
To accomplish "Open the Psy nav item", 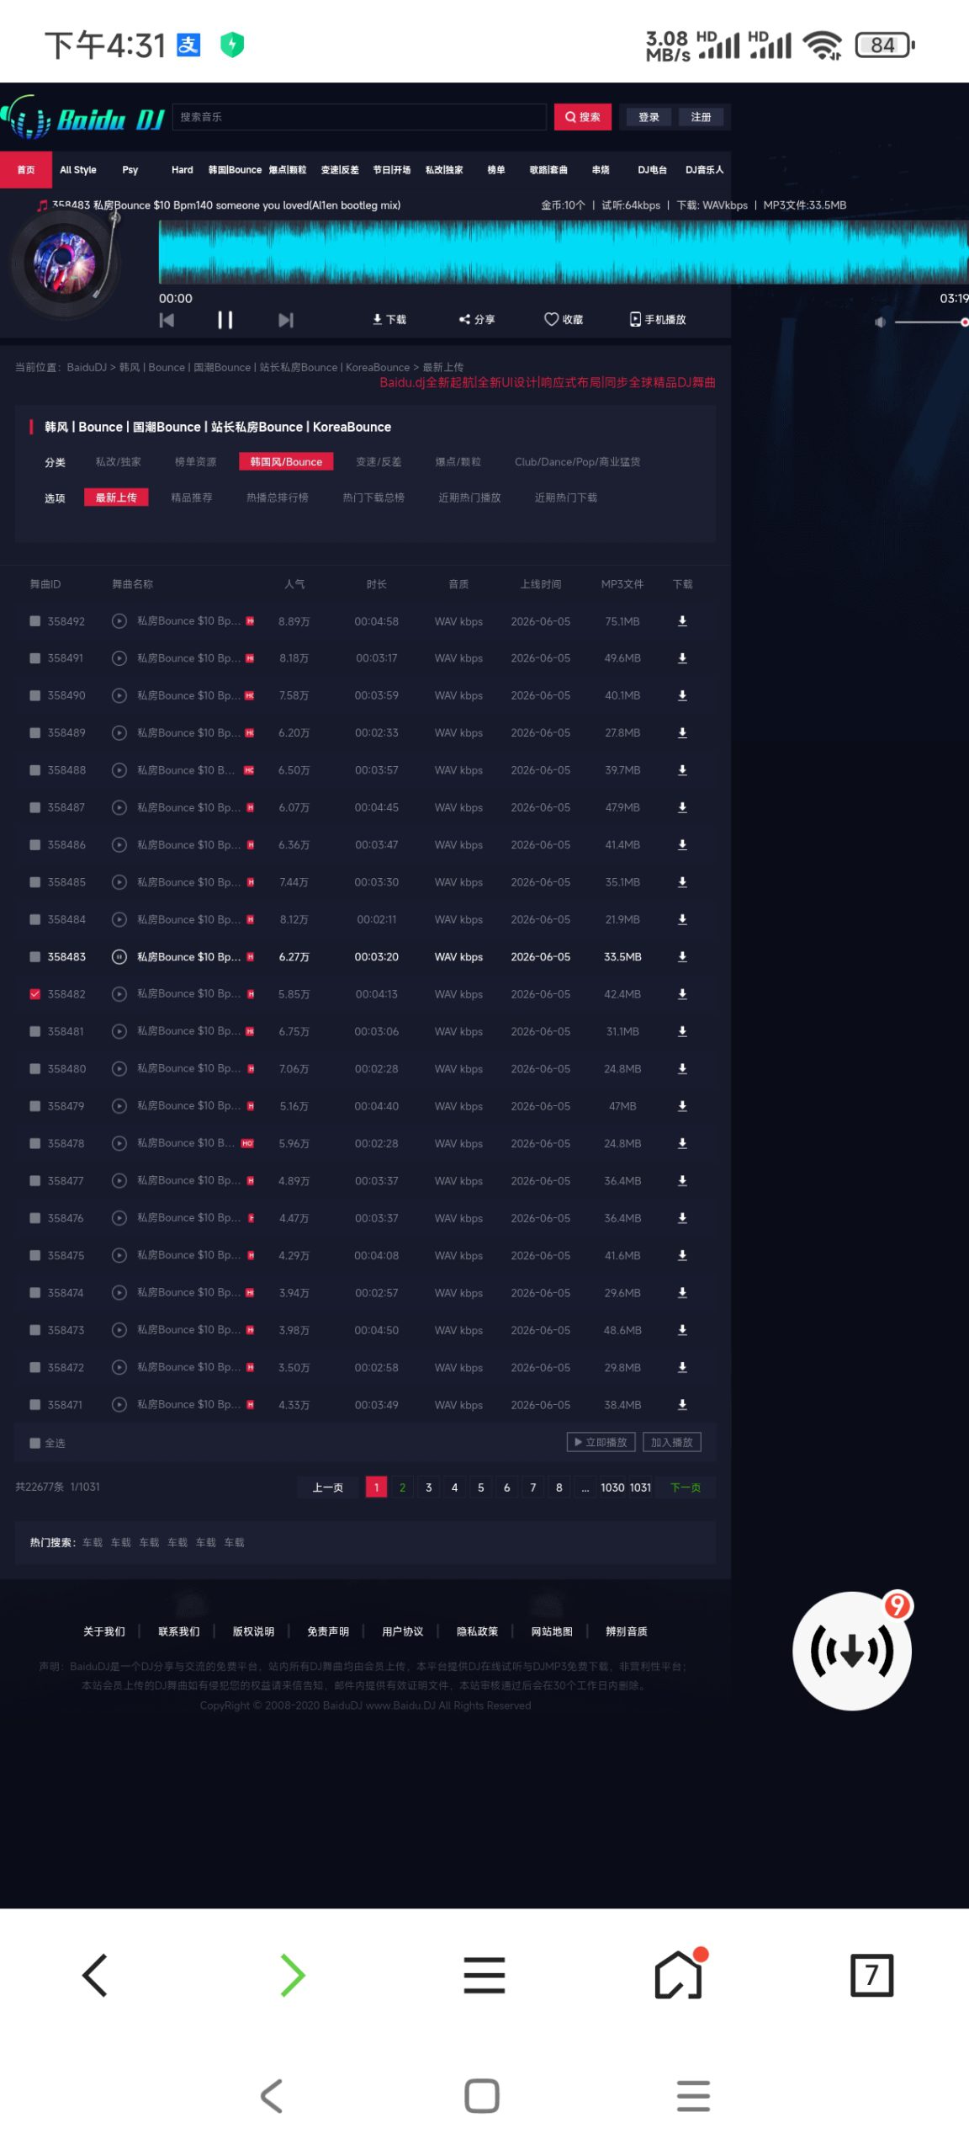I will (x=130, y=170).
